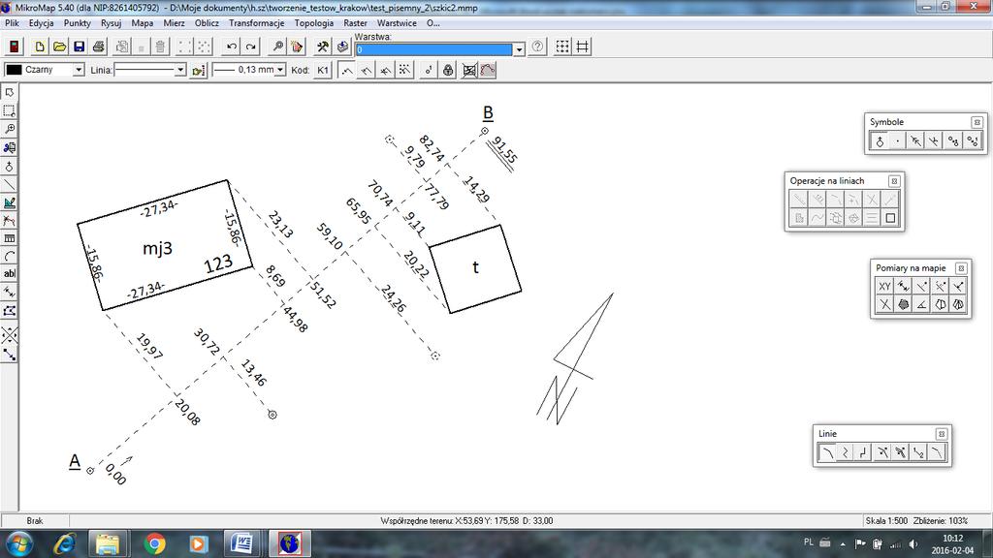Click the Warstwa layer input field

click(433, 49)
